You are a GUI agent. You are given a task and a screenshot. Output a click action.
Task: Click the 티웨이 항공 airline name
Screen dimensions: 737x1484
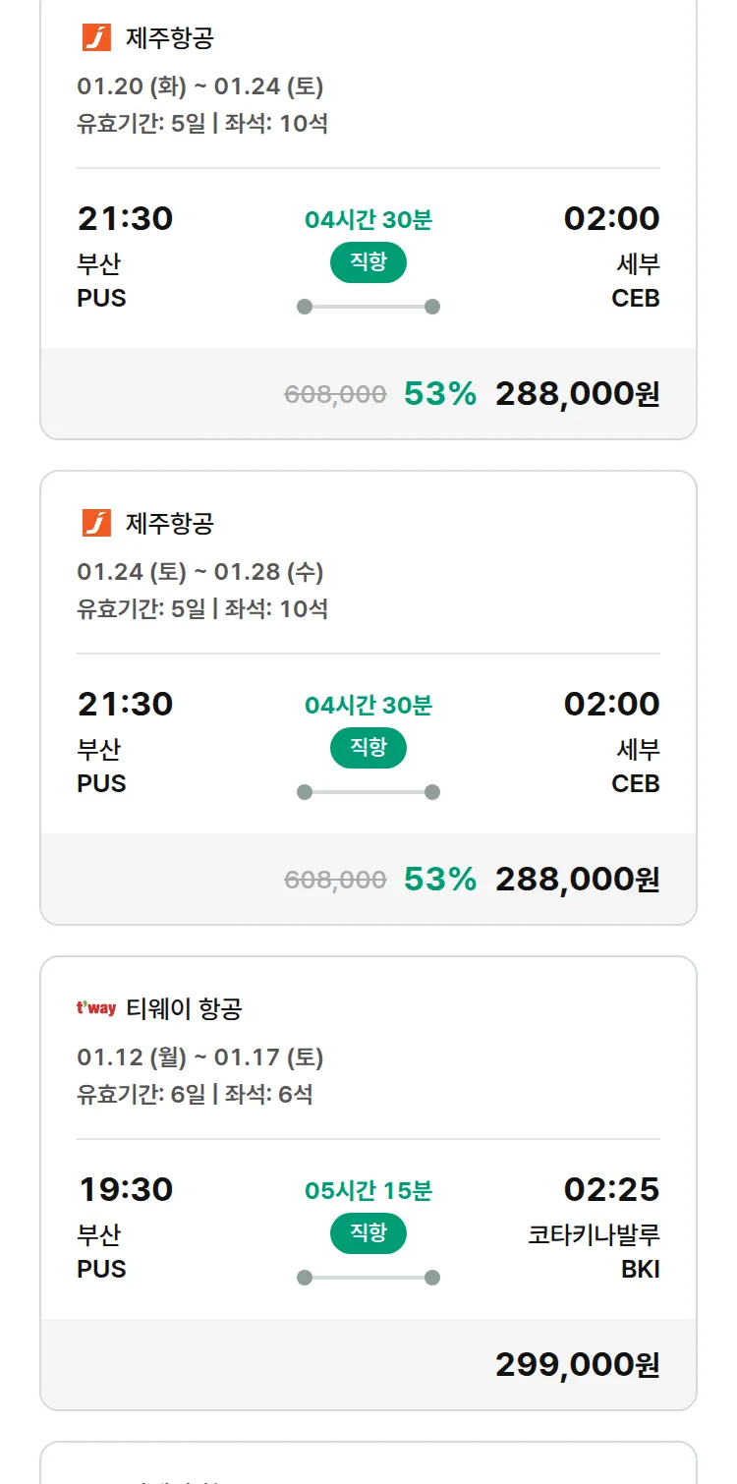[184, 1008]
